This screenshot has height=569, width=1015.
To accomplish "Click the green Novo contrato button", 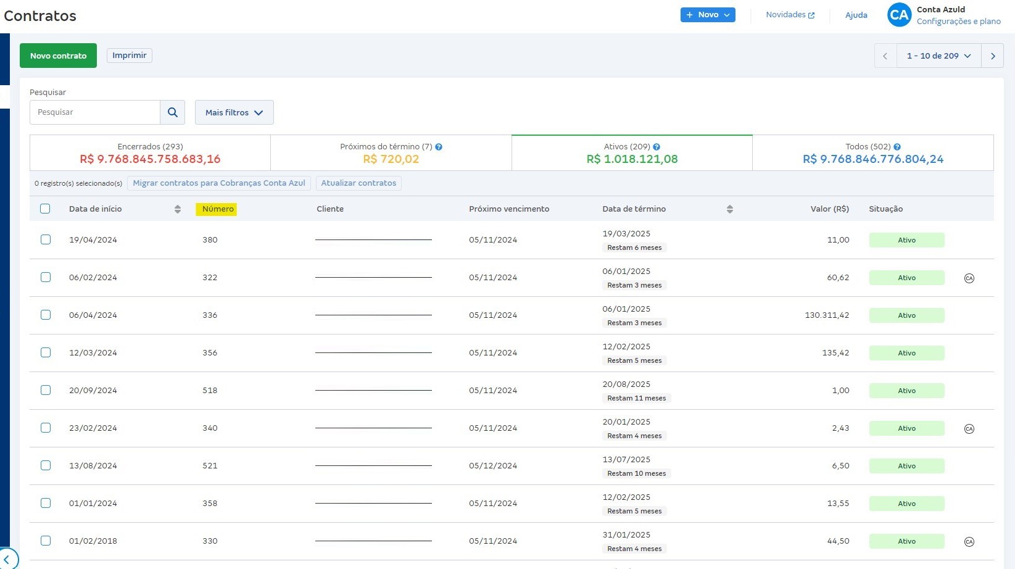I will (58, 56).
